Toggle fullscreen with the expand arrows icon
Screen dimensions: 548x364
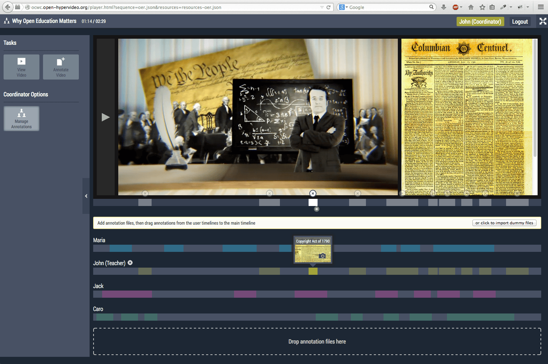(x=543, y=21)
